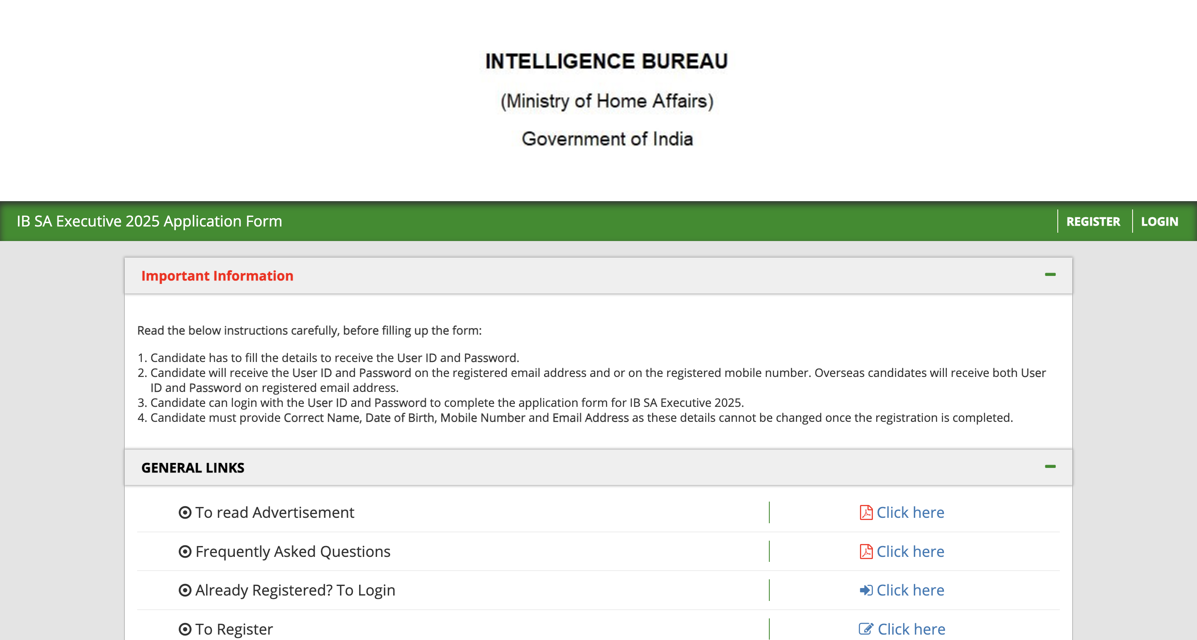Click the 'Government of India' text
Screen dimensions: 1197x640
607,139
